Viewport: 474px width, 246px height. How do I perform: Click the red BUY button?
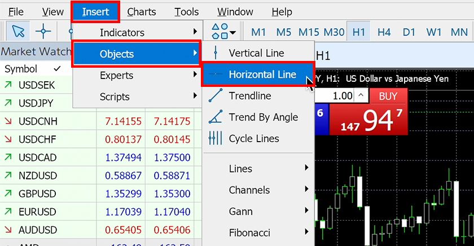pyautogui.click(x=388, y=96)
